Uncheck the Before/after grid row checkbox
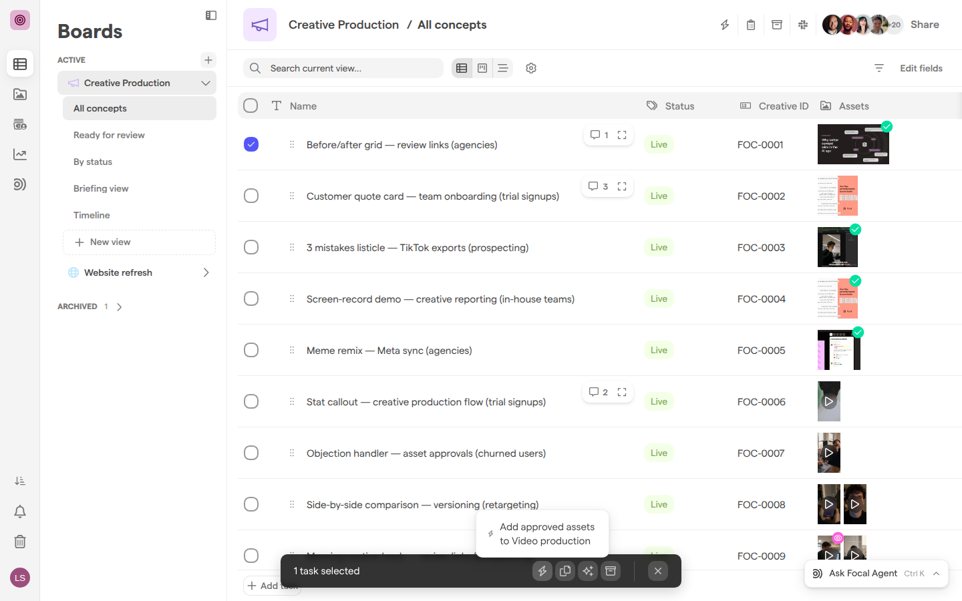Image resolution: width=962 pixels, height=601 pixels. coord(251,144)
